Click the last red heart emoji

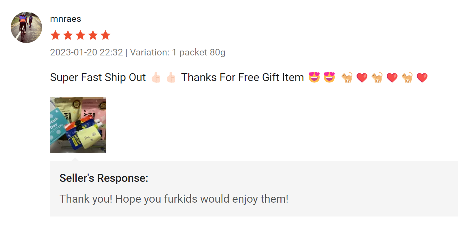pyautogui.click(x=422, y=78)
